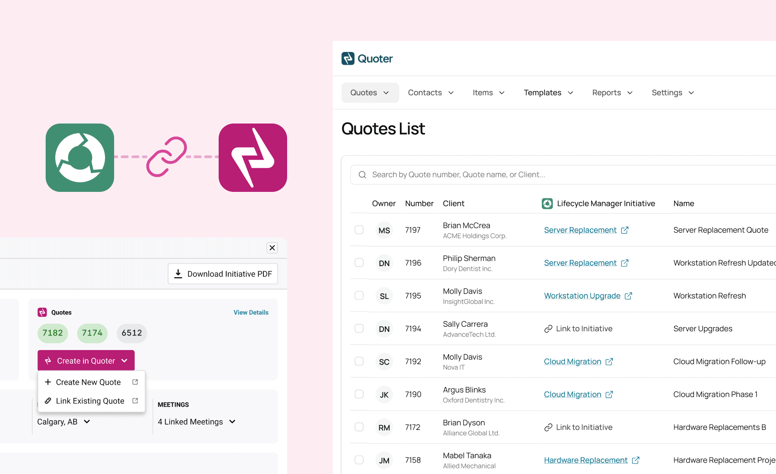This screenshot has height=474, width=776.
Task: Download Initiative PDF
Action: [223, 273]
